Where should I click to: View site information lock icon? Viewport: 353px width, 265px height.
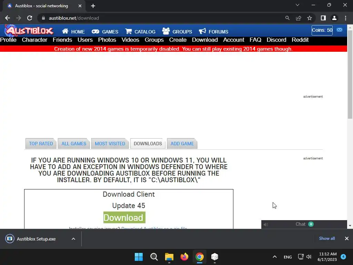(x=43, y=18)
